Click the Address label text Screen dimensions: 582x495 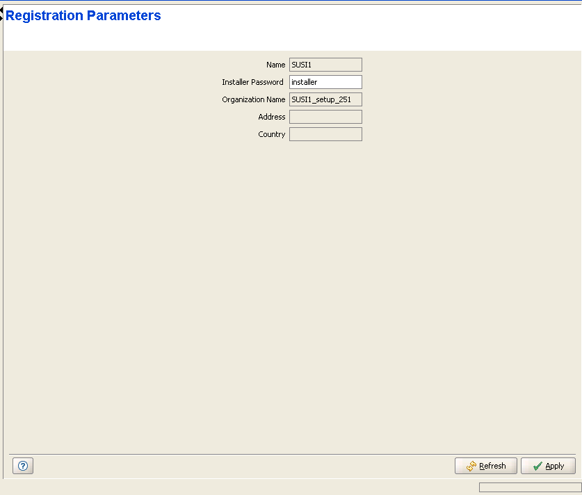(271, 117)
